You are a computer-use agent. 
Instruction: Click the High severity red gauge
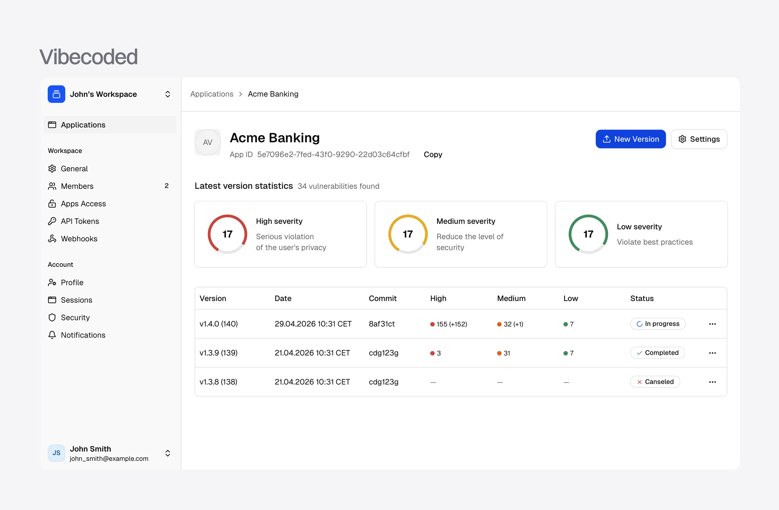(227, 234)
